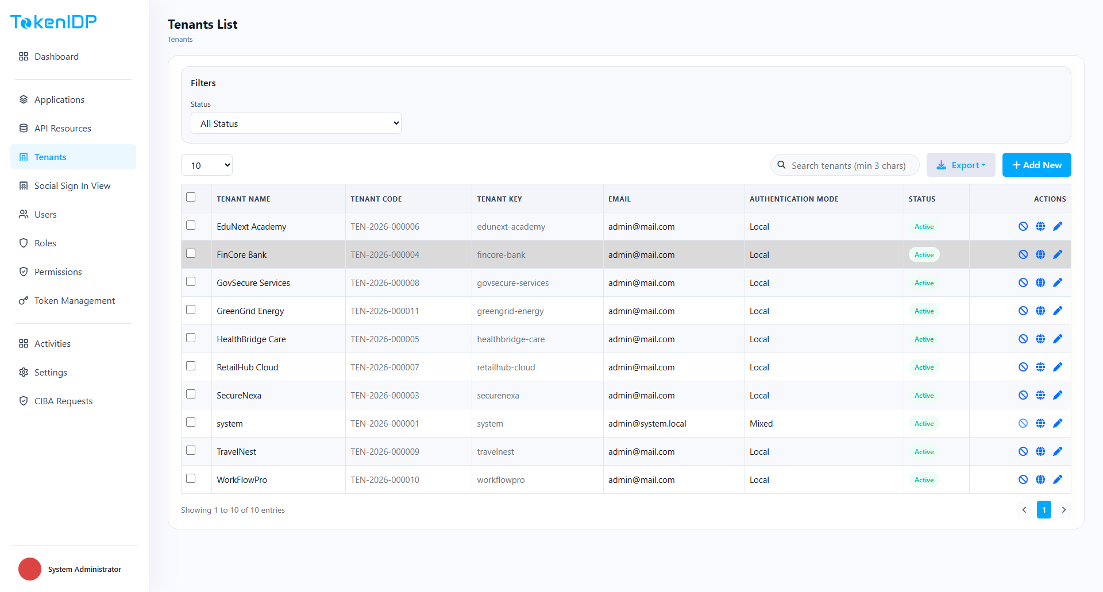Toggle the select-all header checkbox
The width and height of the screenshot is (1103, 592).
click(191, 197)
